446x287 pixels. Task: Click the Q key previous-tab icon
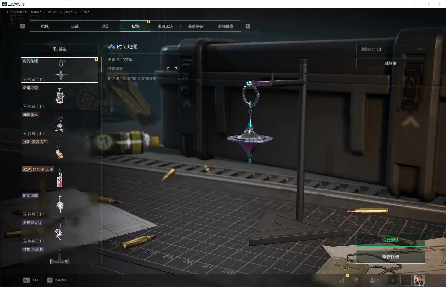(x=23, y=26)
